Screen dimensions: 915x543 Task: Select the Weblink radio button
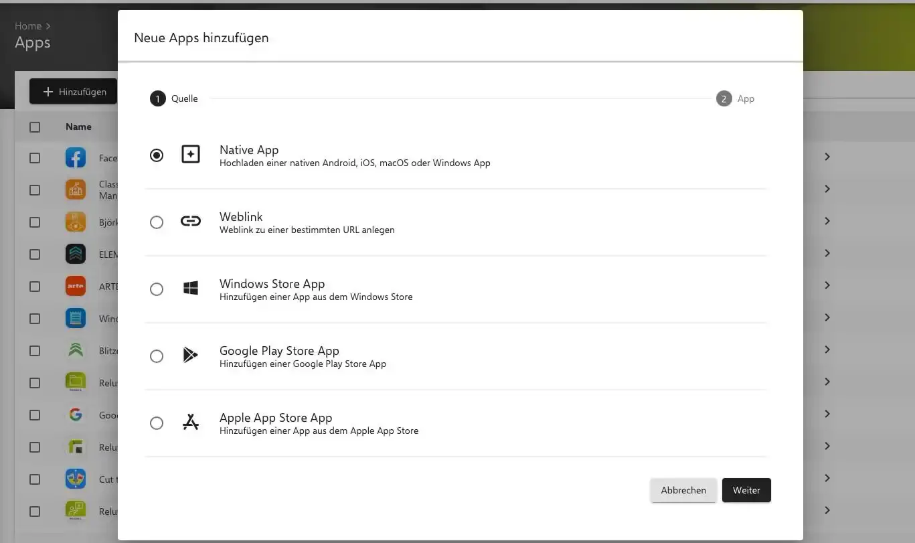[x=157, y=222]
